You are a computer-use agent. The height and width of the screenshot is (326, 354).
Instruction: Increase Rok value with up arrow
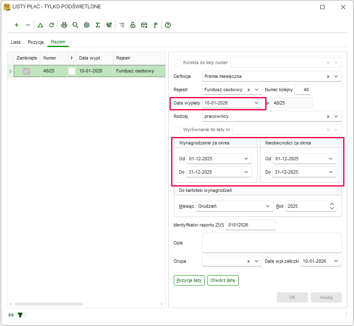pyautogui.click(x=332, y=204)
